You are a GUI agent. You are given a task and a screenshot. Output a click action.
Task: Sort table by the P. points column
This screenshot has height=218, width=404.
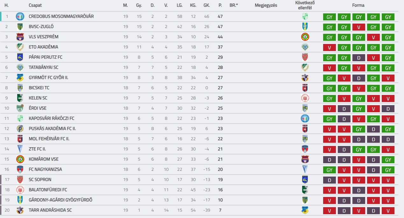pyautogui.click(x=220, y=5)
